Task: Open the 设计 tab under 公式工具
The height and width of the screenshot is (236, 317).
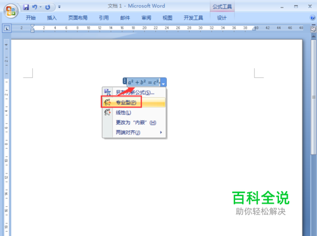Action: click(222, 18)
